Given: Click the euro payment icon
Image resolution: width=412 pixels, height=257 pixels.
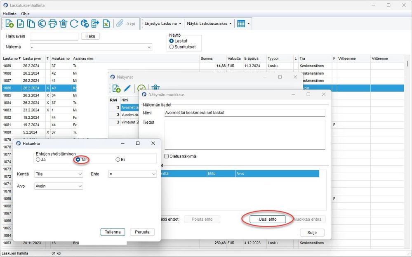Looking at the screenshot, I should (42, 24).
